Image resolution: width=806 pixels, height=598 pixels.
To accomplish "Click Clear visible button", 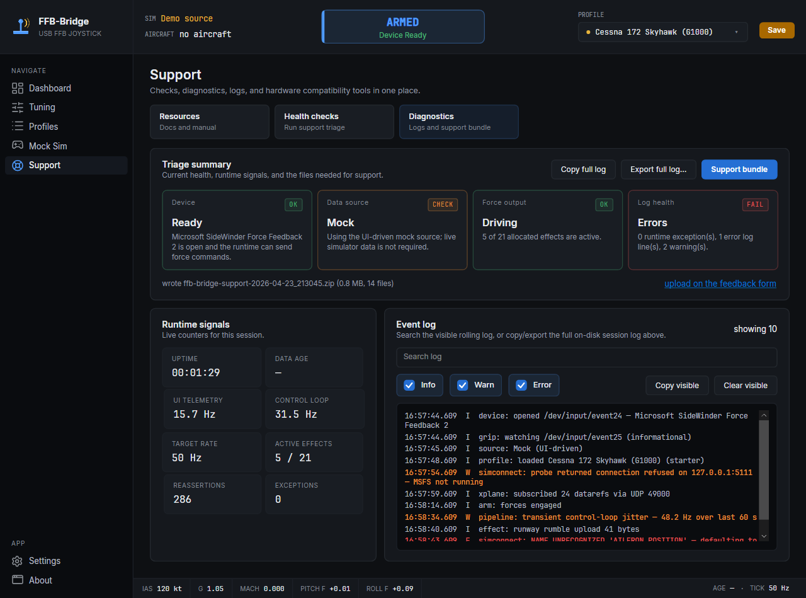I will tap(746, 386).
